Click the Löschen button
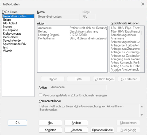Viewport: 147px width, 135px height. point(76,130)
